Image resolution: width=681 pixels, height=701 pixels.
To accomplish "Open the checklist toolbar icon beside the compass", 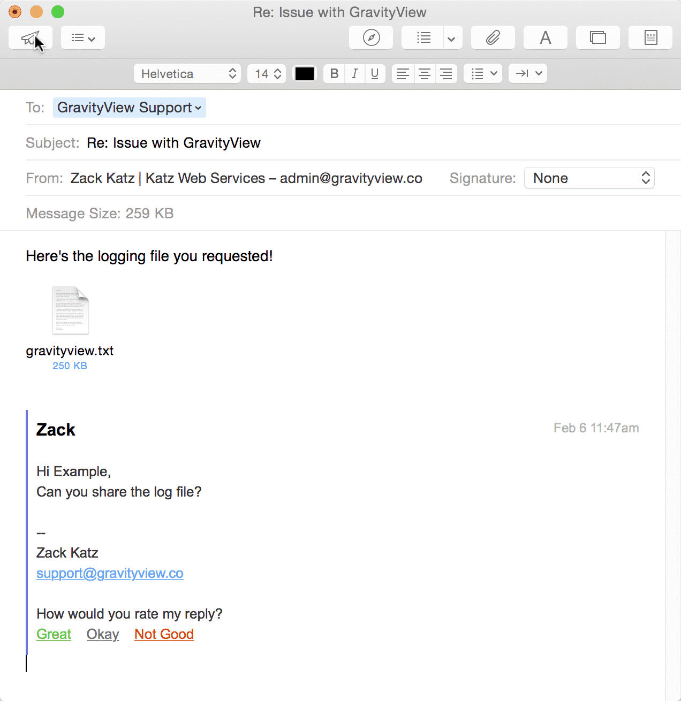I will pos(423,37).
